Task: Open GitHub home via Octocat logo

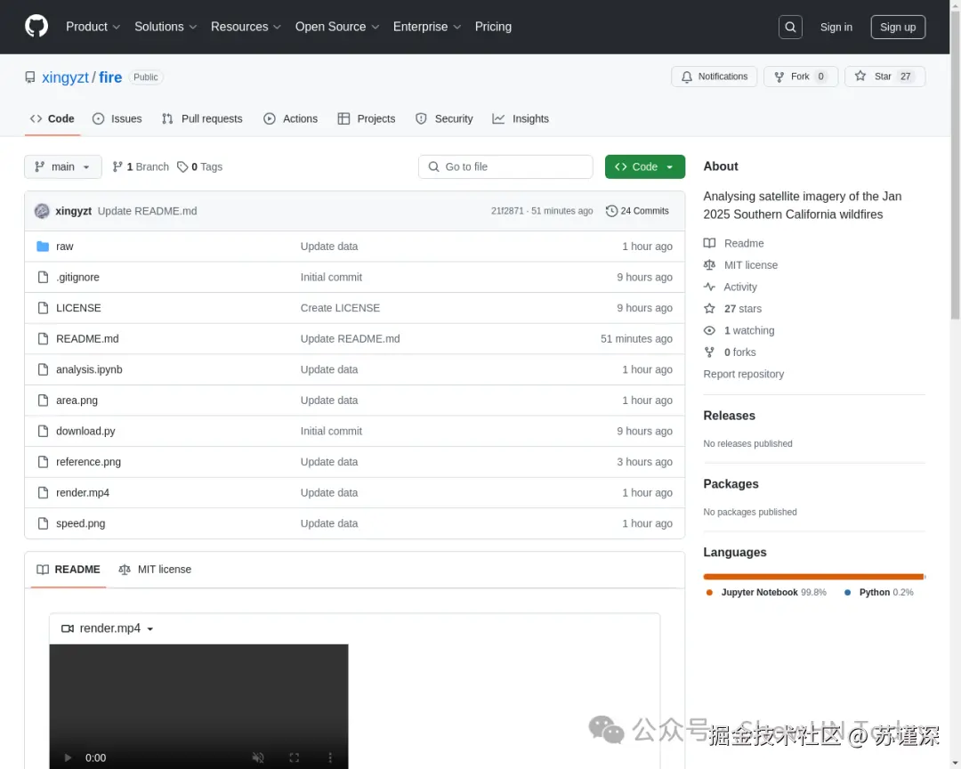Action: tap(36, 27)
